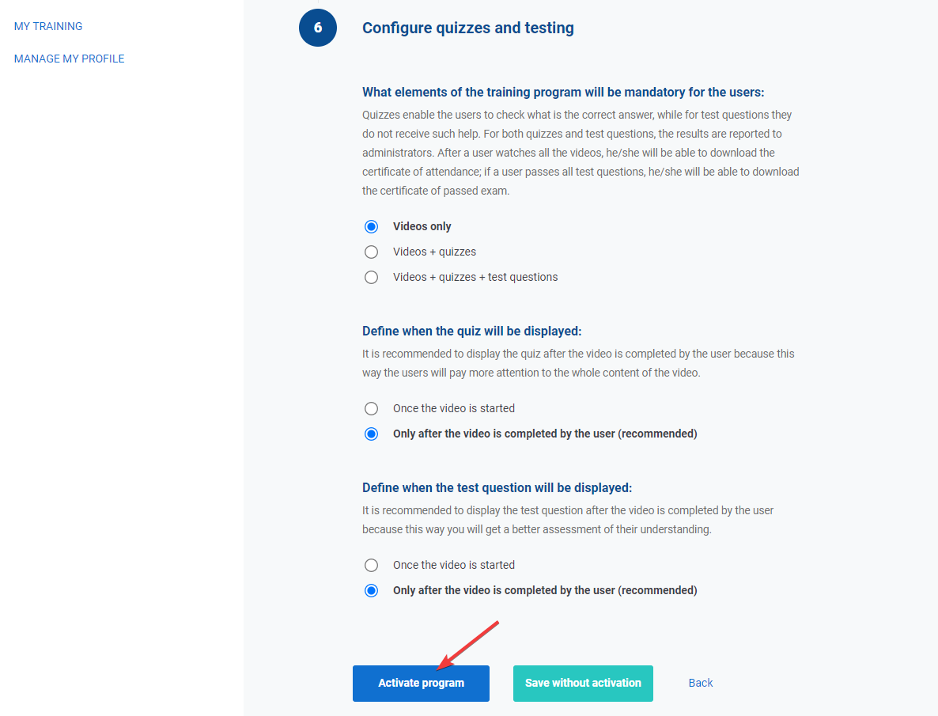Set test question display to only after video completed

[372, 590]
